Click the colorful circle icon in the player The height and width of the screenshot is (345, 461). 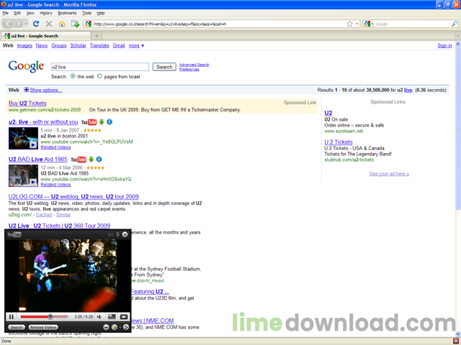[115, 327]
